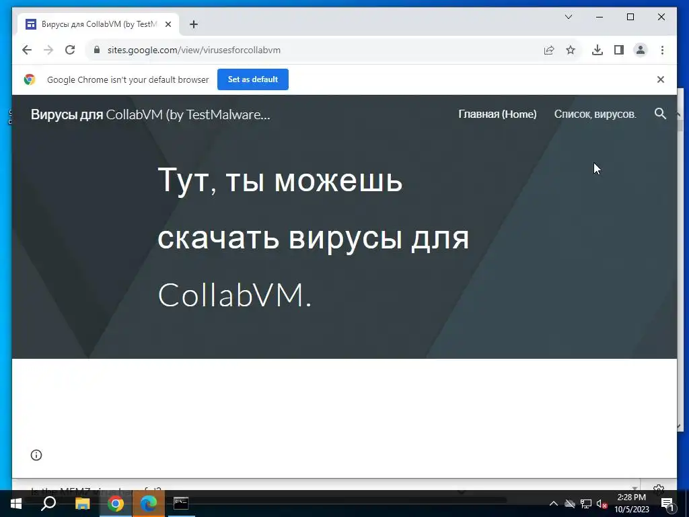The image size is (689, 517).
Task: Click the Set as default button
Action: click(x=253, y=79)
